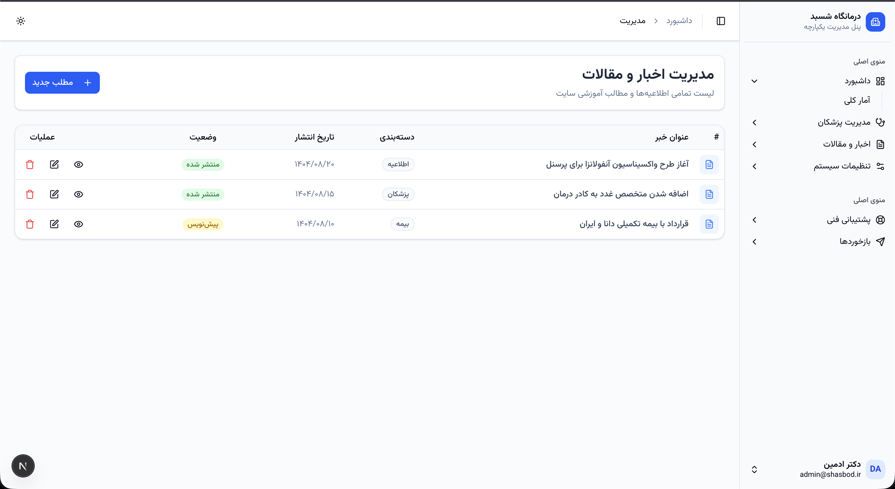Edit the flu vaccination news article
This screenshot has height=489, width=895.
coord(54,165)
